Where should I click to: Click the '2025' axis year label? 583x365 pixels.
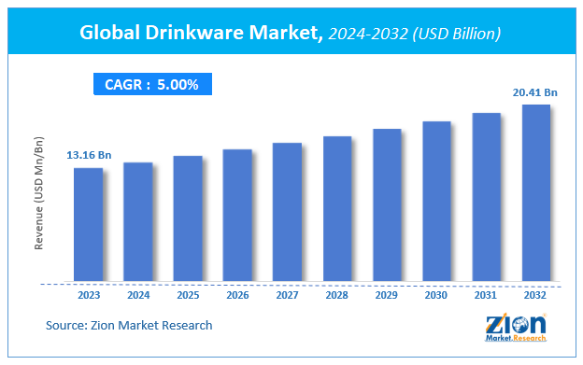click(188, 295)
